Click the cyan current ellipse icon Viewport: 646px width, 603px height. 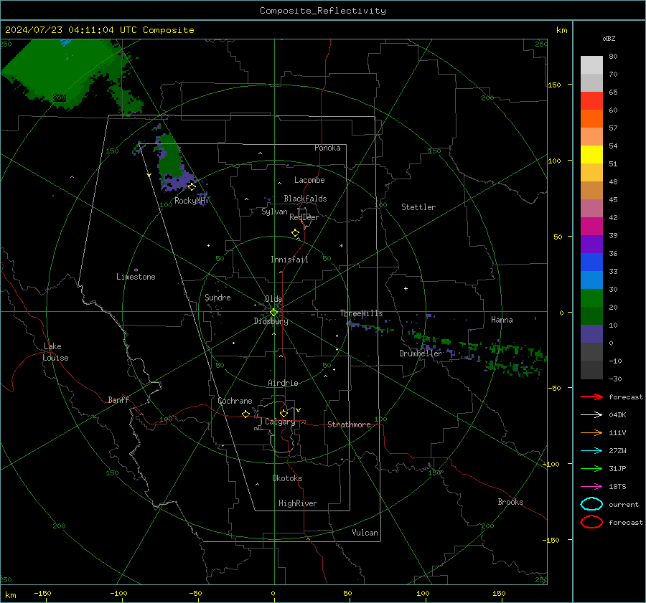click(591, 504)
